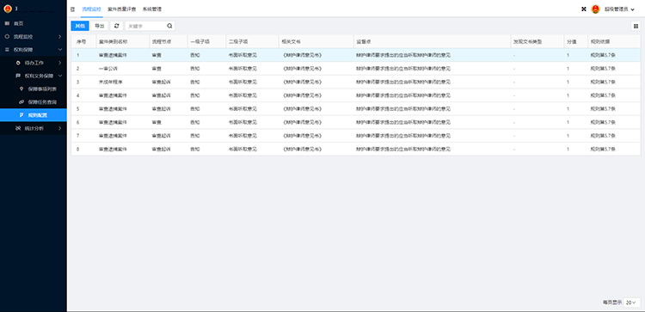645x312 pixels.
Task: Collapse the 权利保障 sidebar menu
Action: [34, 50]
